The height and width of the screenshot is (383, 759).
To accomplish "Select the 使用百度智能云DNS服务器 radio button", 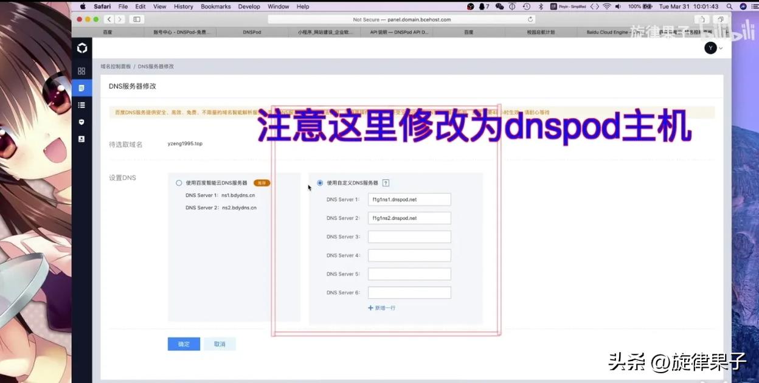I will (x=179, y=182).
